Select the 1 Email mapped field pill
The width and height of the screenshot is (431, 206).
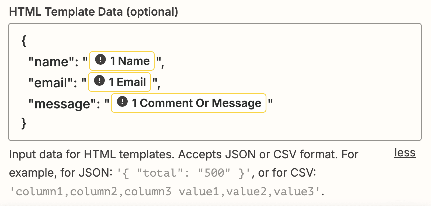point(127,82)
